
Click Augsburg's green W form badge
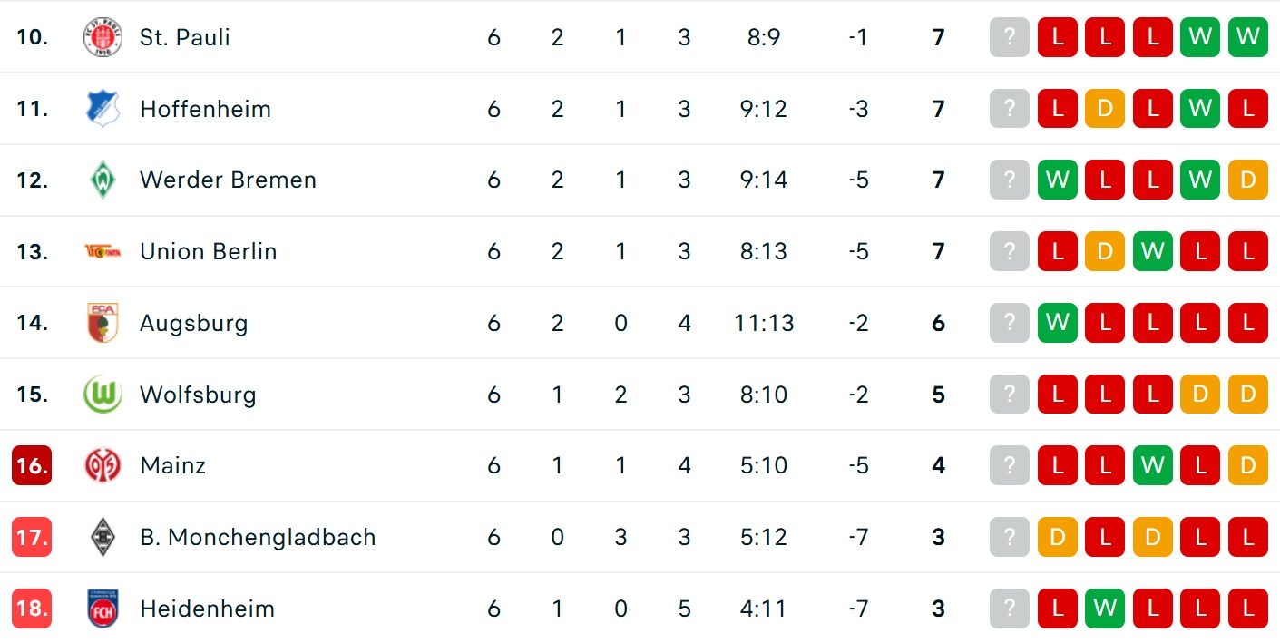[x=1058, y=323]
